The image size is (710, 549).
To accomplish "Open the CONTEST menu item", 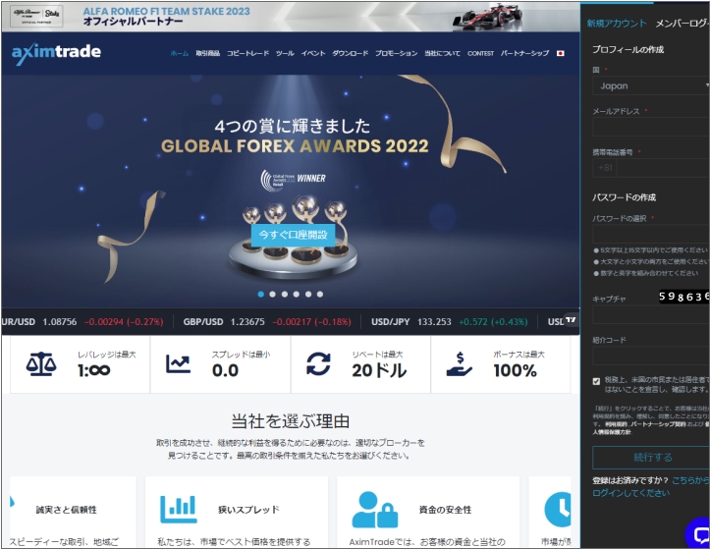I will tap(480, 53).
